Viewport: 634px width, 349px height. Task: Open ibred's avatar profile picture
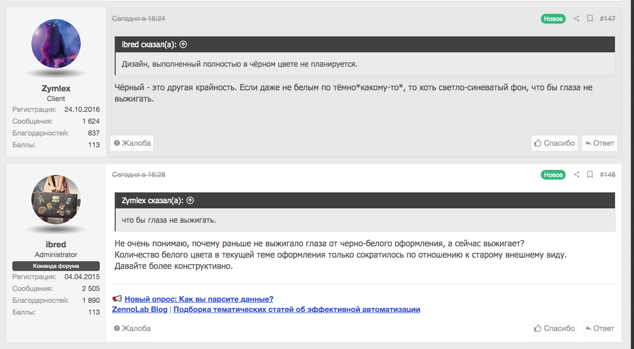56,200
